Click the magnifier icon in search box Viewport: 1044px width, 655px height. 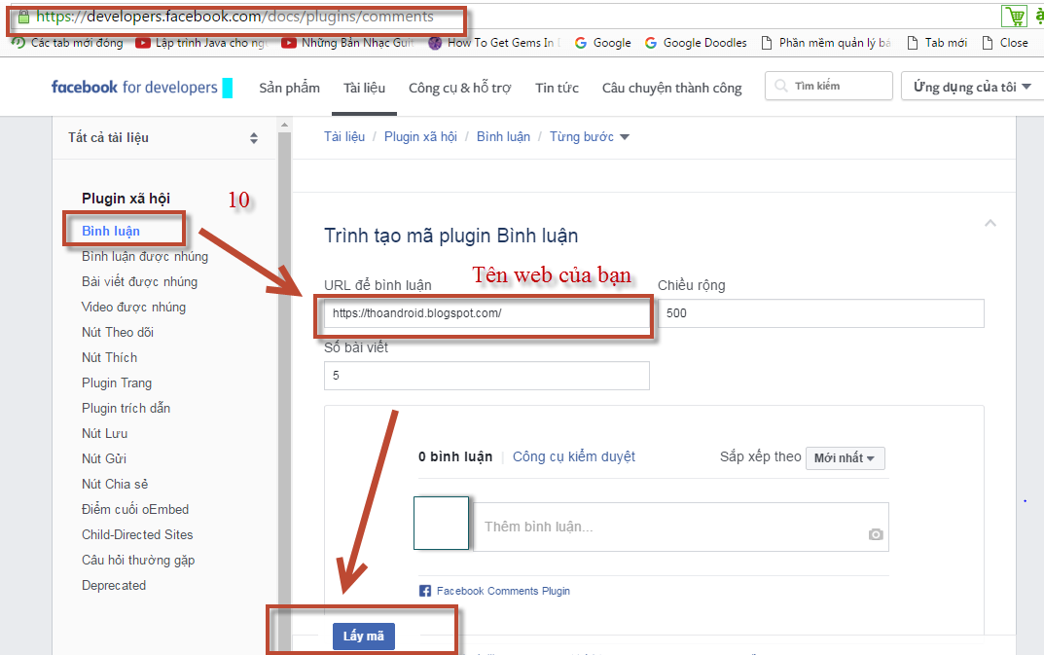click(x=781, y=86)
